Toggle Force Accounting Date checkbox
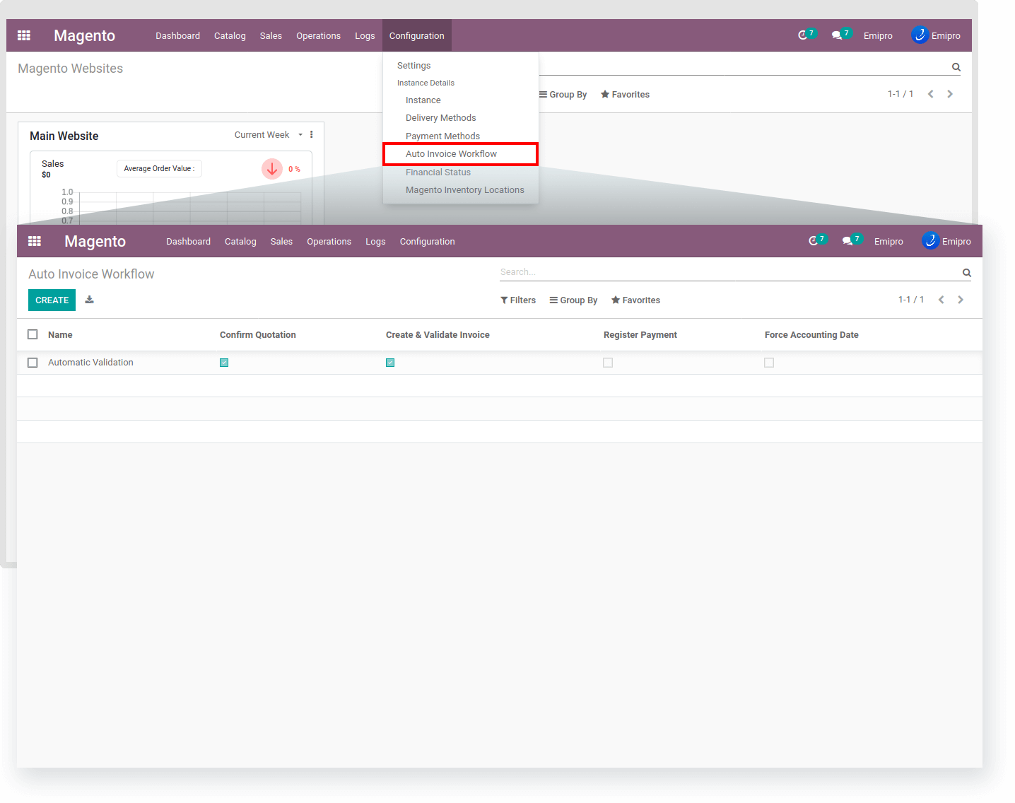The image size is (1015, 803). tap(769, 363)
